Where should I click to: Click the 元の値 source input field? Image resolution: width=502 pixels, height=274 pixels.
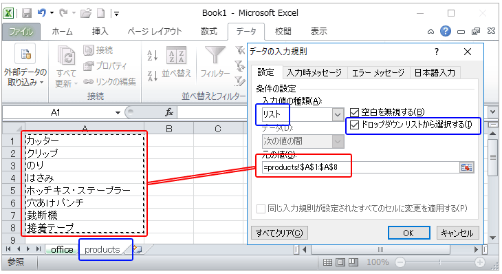(360, 167)
